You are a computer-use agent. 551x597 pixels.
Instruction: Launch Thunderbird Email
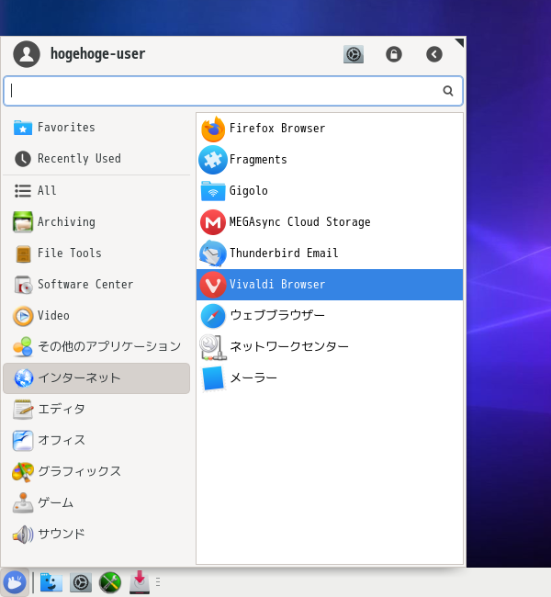[330, 253]
